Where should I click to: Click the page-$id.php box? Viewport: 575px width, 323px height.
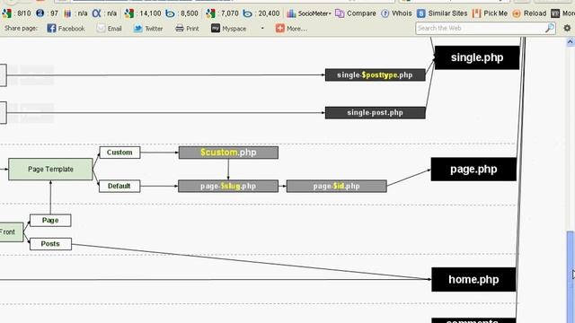pos(337,186)
